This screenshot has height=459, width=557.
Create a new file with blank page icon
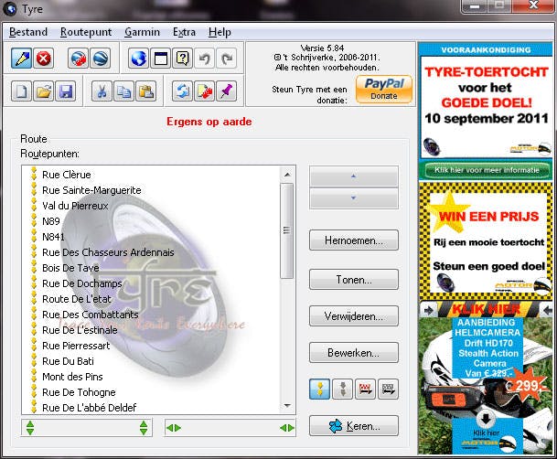coord(21,91)
